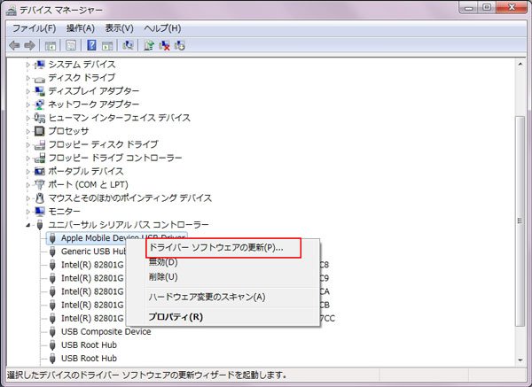Click the ネットワーク アダプター category icon
This screenshot has height=387, width=532.
(x=40, y=104)
